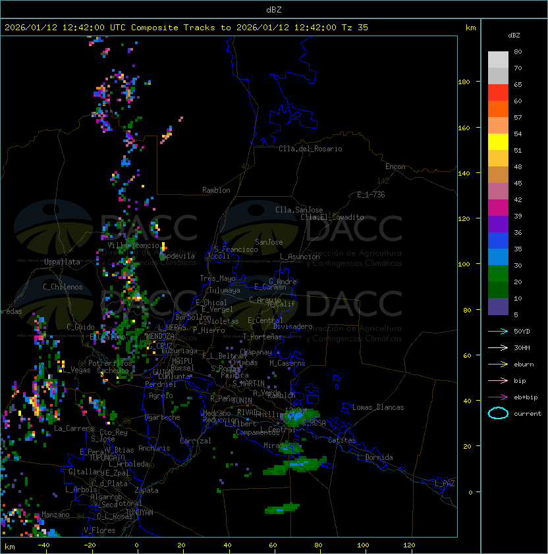Click the 'Clla.El_Cavadito' map label

tap(332, 217)
